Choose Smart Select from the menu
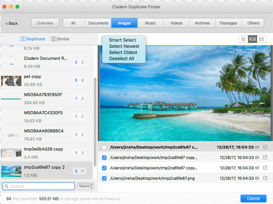Viewport: 273px width, 204px height. coord(123,40)
